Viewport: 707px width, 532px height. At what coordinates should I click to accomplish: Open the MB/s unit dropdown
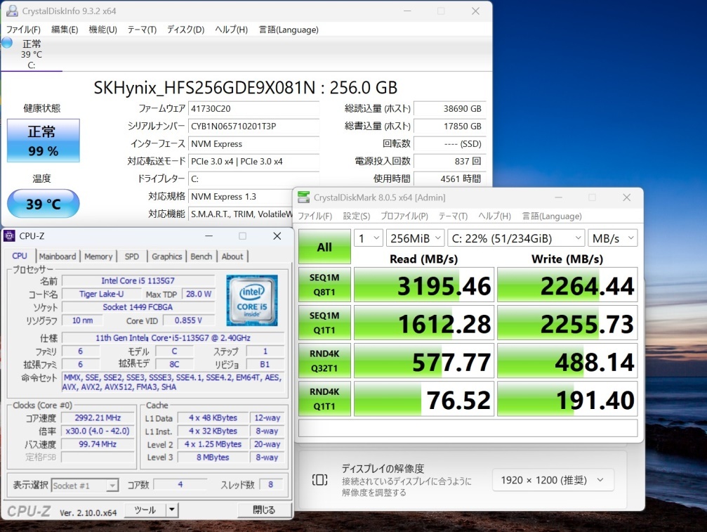(613, 238)
